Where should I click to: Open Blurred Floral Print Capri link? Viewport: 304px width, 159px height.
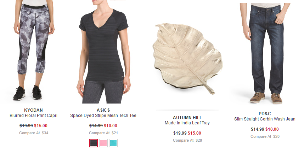point(33,116)
